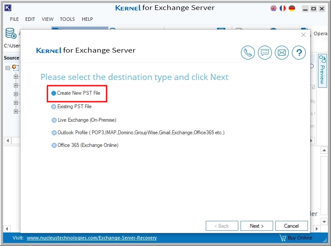Click the phone support icon
Screen dimensions: 331x246
pyautogui.click(x=248, y=53)
